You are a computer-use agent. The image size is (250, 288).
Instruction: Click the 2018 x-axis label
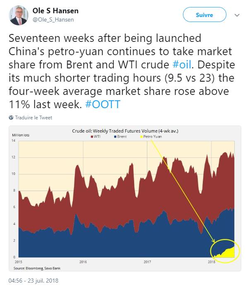212,262
